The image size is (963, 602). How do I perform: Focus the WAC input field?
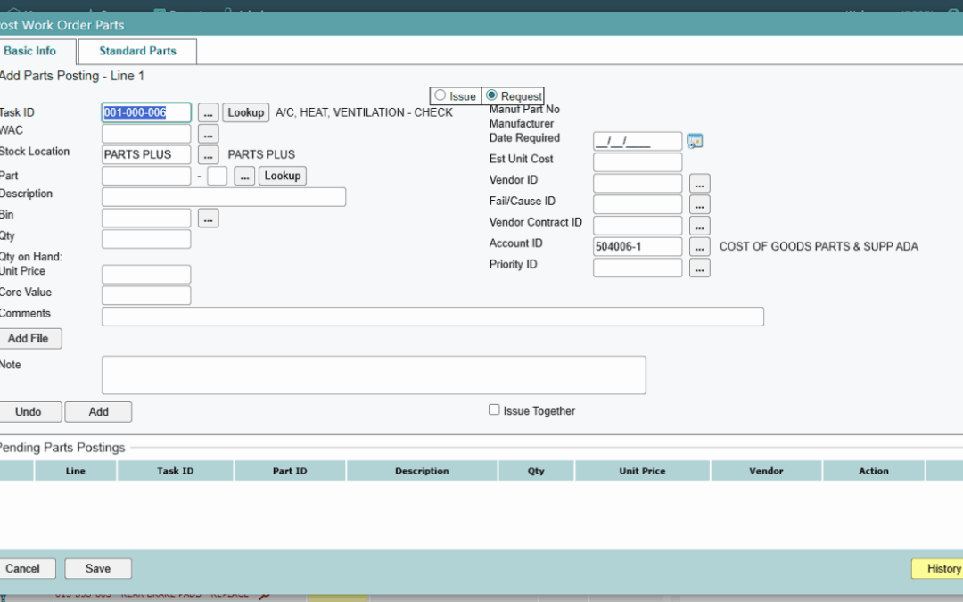(x=146, y=134)
